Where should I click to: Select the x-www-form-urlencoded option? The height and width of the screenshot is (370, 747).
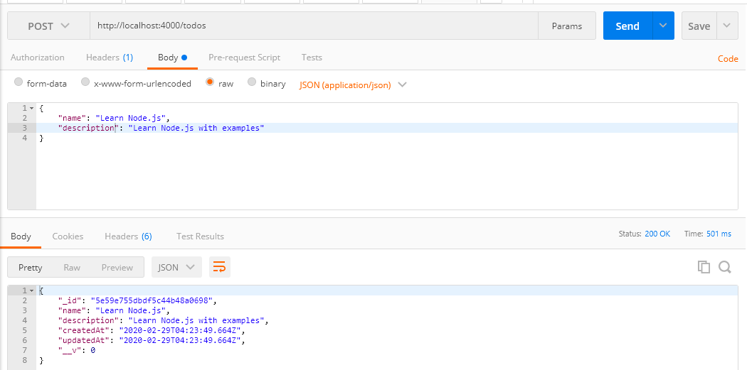pos(85,82)
